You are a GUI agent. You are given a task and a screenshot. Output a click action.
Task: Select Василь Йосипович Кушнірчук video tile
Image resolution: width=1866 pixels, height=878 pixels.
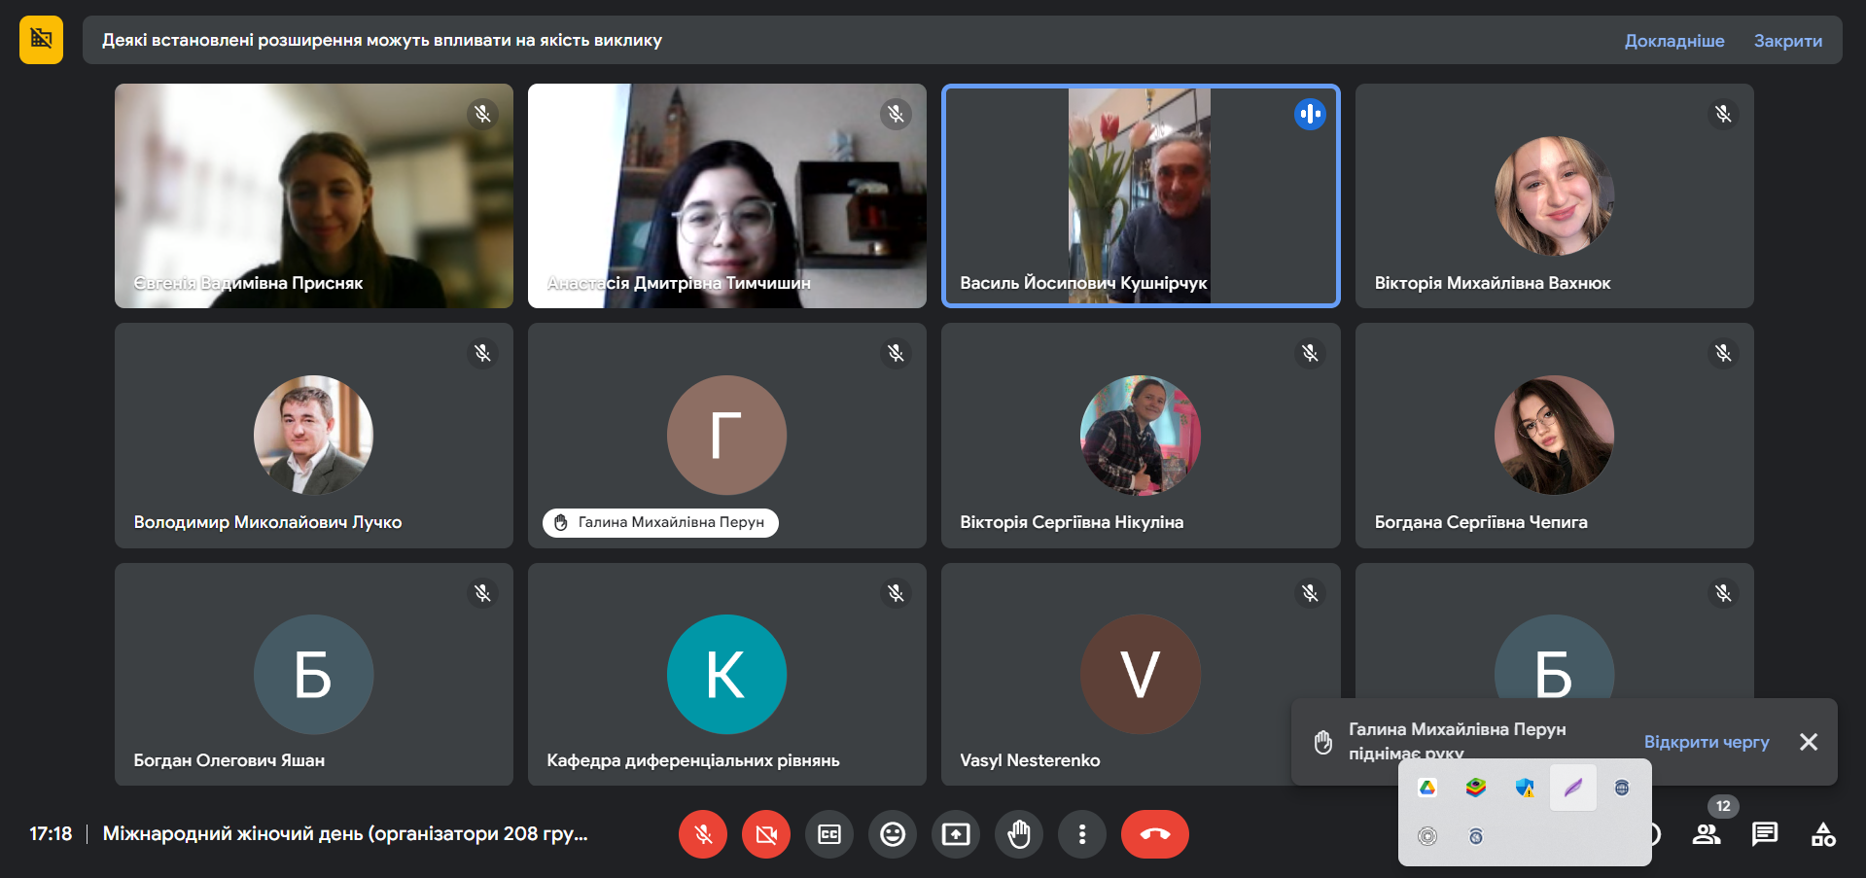[x=1141, y=195]
